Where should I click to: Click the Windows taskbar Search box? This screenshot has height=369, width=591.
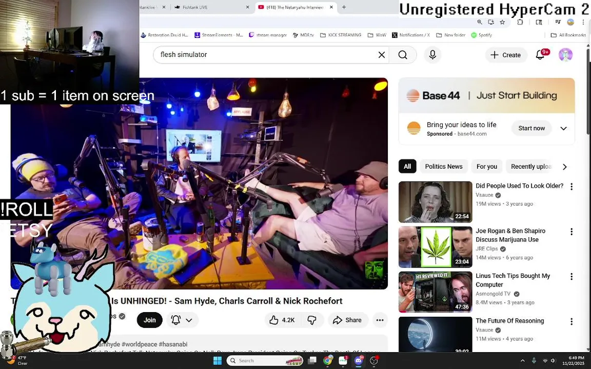point(265,361)
